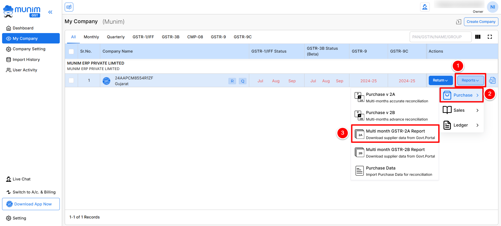Click Download App Now button
The height and width of the screenshot is (226, 501).
(31, 204)
